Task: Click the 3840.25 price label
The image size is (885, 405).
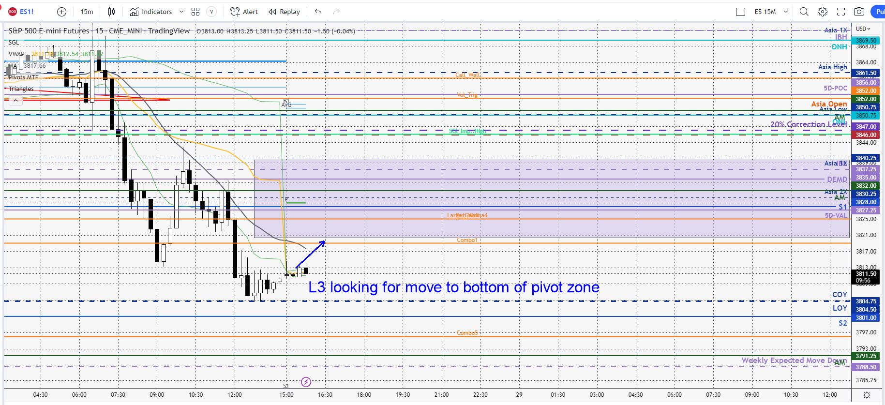Action: [866, 158]
